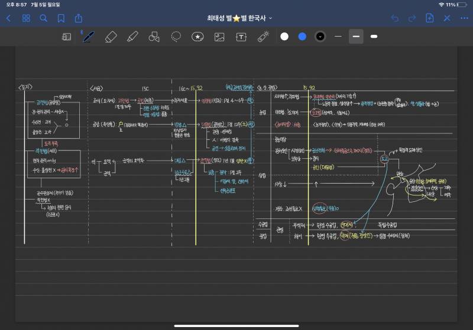Select the thinnest stroke width
Screen dimensions: 473x330
pos(338,37)
